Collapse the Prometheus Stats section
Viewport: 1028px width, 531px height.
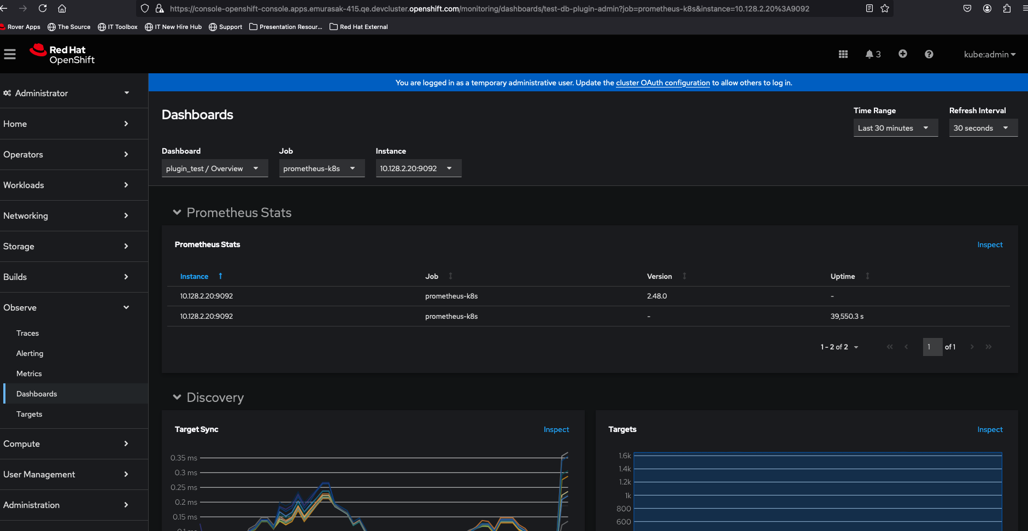pyautogui.click(x=177, y=213)
